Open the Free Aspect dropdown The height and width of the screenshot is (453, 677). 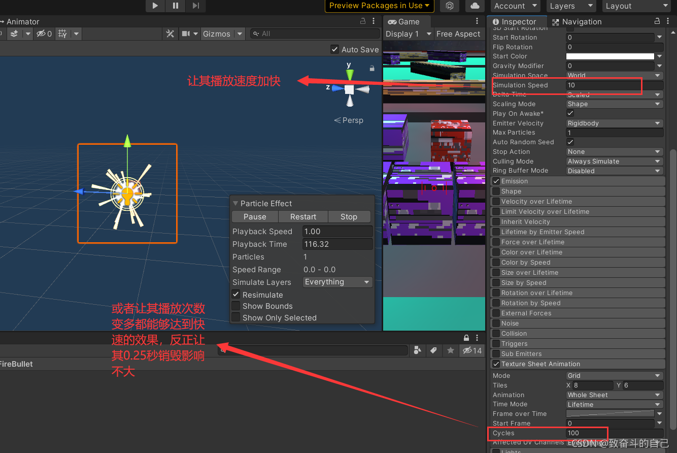459,34
